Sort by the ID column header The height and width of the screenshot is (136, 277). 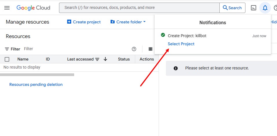click(x=48, y=59)
